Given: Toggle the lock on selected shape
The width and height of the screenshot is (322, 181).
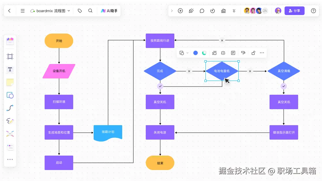Looking at the screenshot, I should [254, 53].
